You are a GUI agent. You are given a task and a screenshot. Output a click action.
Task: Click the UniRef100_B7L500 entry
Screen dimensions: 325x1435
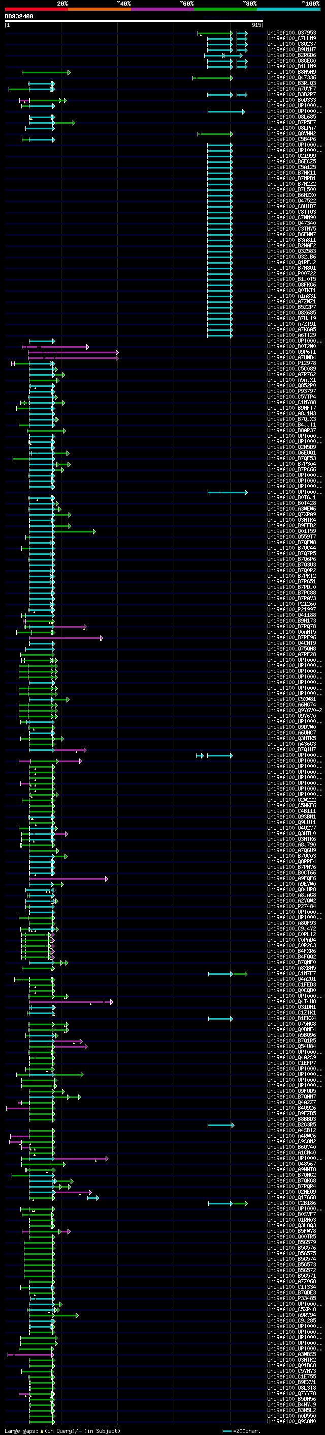tap(291, 189)
